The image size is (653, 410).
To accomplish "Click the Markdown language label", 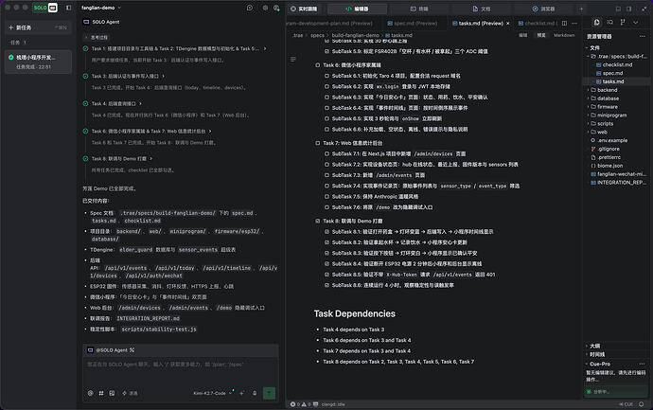I will (564, 35).
